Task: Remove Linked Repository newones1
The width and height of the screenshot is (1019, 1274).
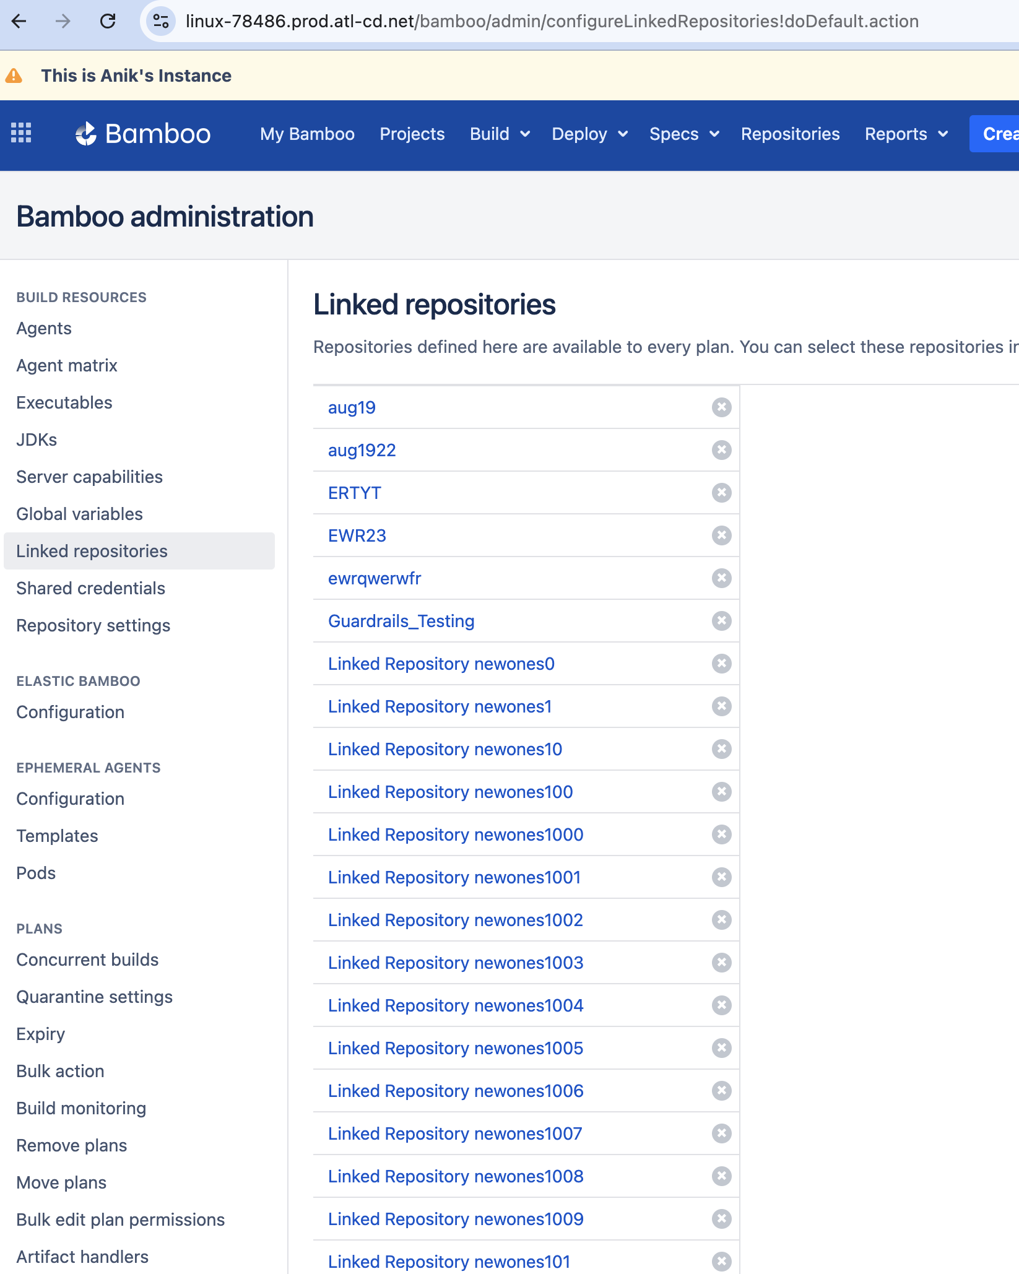Action: [x=721, y=706]
